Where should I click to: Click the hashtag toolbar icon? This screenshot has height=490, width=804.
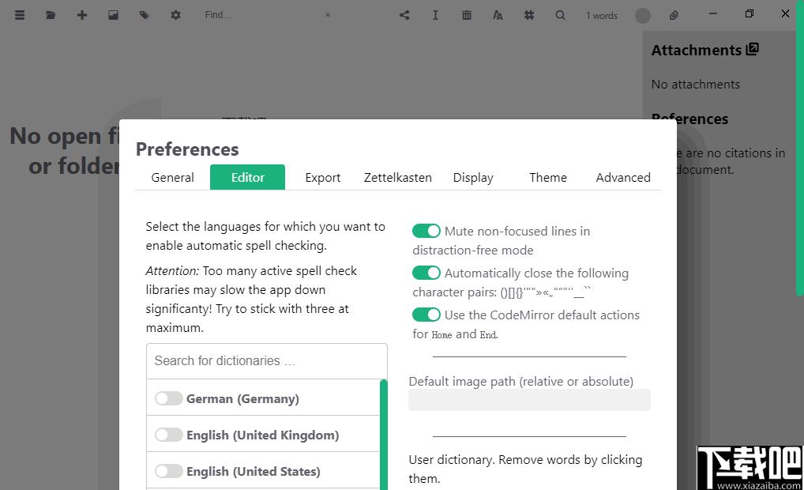[x=529, y=15]
